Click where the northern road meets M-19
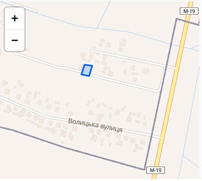Screen dimensions: 202x181 pyautogui.click(x=175, y=68)
